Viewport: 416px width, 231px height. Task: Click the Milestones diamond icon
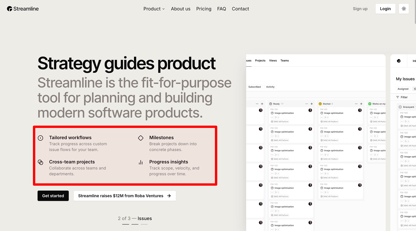tap(141, 138)
